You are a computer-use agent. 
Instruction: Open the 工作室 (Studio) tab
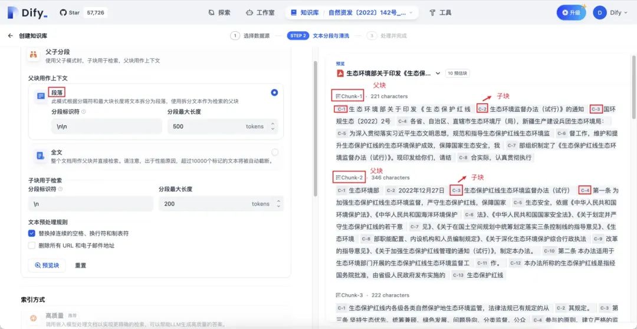click(x=260, y=12)
